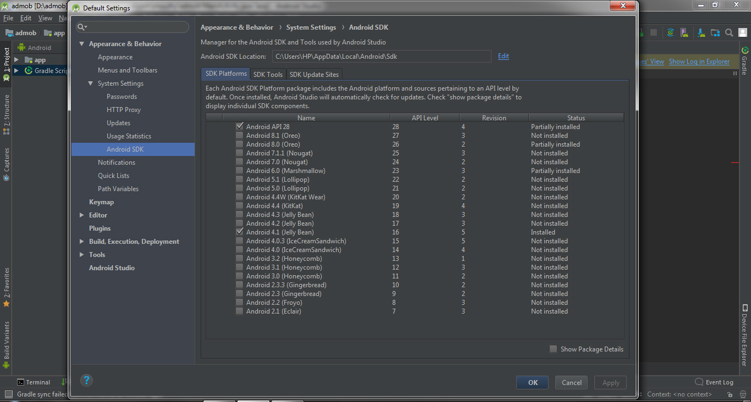The height and width of the screenshot is (402, 751).
Task: Open the Event Log panel
Action: pos(714,382)
